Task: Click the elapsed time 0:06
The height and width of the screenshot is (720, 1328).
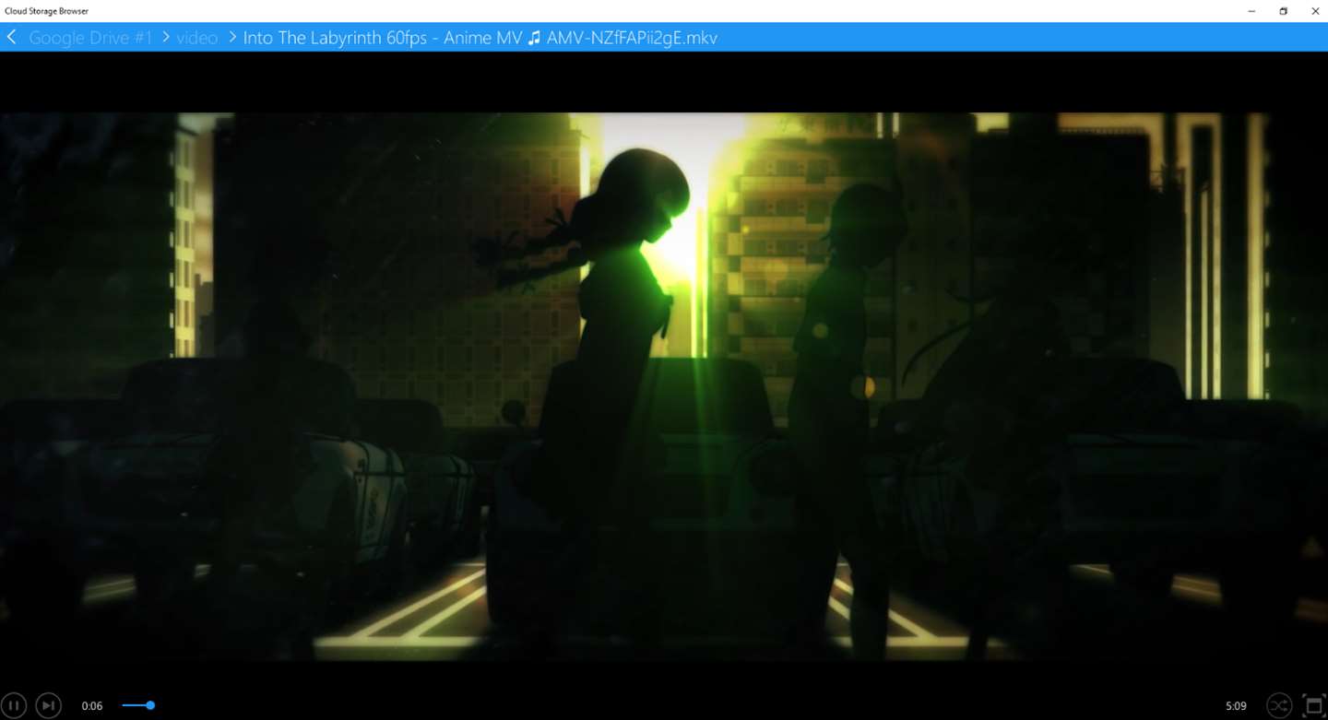Action: [92, 706]
